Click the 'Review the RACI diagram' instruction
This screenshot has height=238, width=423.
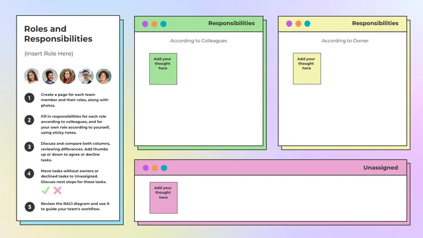tap(75, 206)
